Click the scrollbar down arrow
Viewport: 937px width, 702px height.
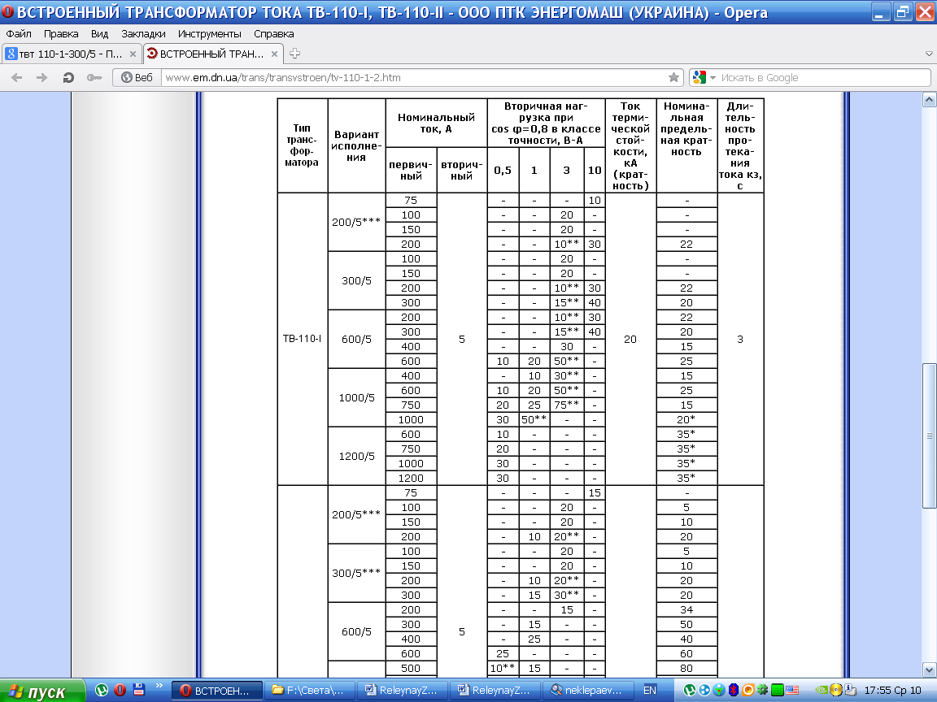coord(929,669)
